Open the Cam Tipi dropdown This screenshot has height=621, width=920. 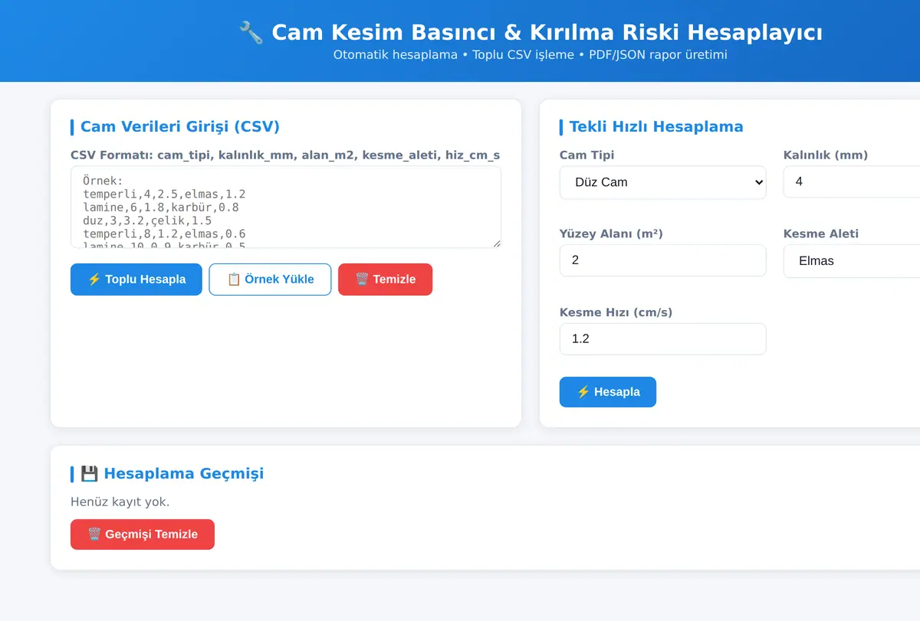663,182
